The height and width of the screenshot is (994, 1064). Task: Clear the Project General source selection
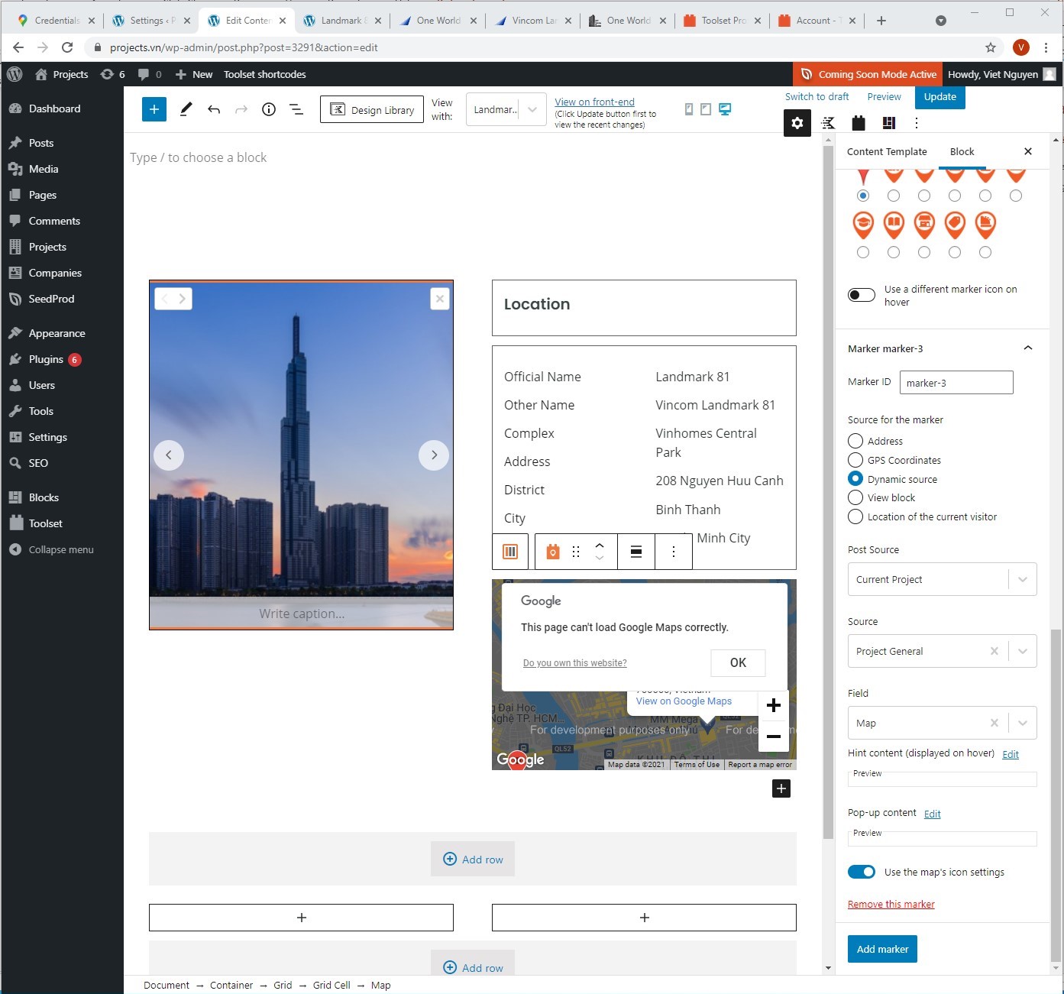[994, 651]
